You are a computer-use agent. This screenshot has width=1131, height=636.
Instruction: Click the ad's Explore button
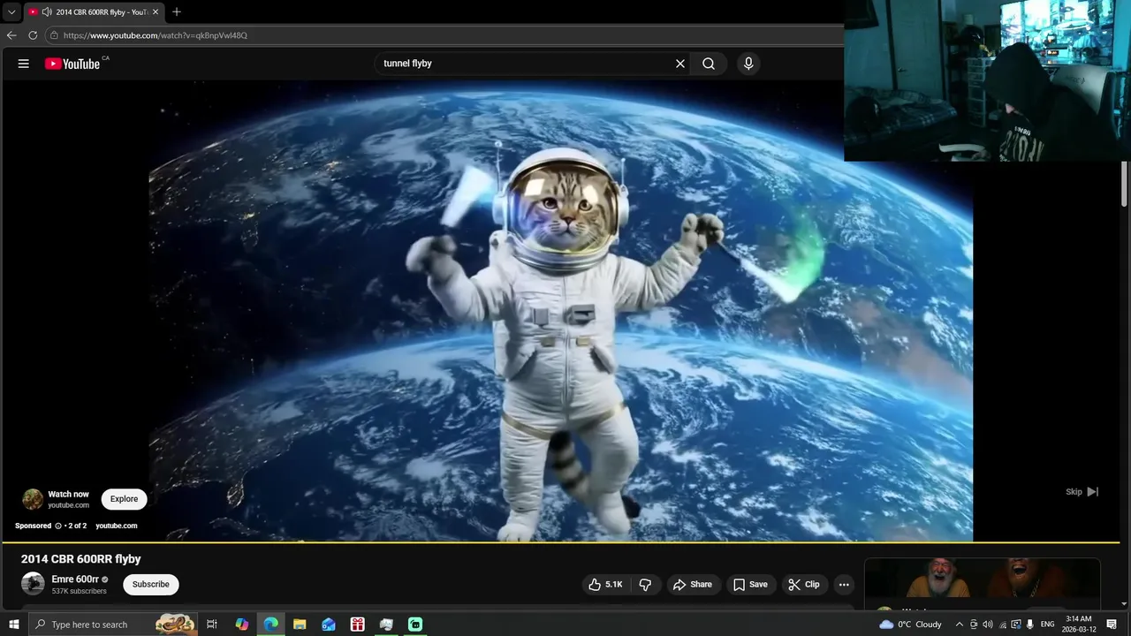point(124,499)
